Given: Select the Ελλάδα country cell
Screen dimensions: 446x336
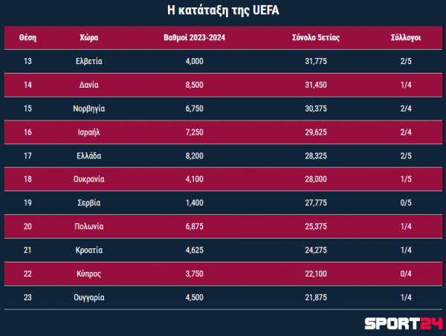Looking at the screenshot, I should (88, 156).
